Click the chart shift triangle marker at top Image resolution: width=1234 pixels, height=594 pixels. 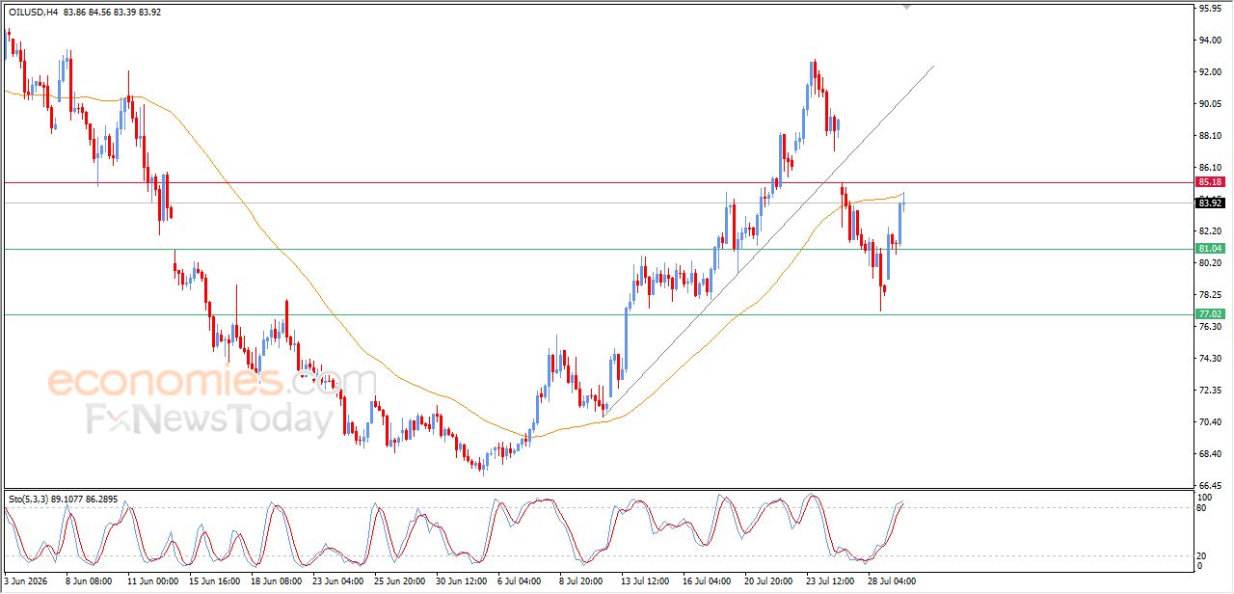[907, 7]
